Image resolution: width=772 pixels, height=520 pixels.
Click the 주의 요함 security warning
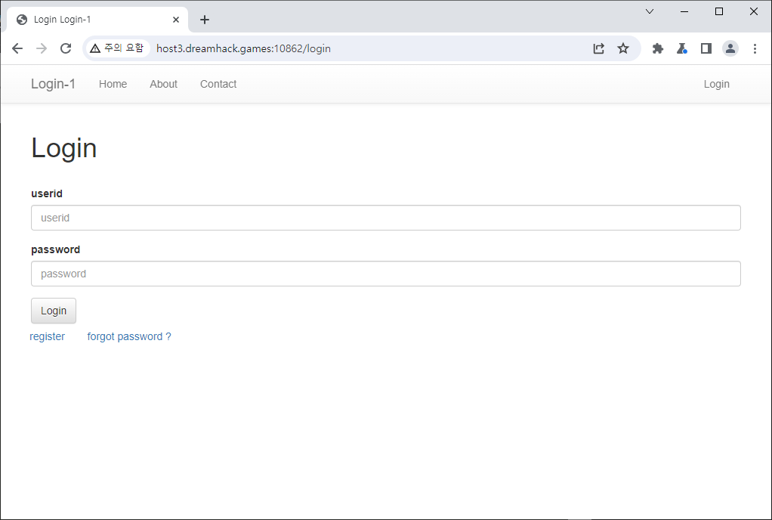coord(116,48)
